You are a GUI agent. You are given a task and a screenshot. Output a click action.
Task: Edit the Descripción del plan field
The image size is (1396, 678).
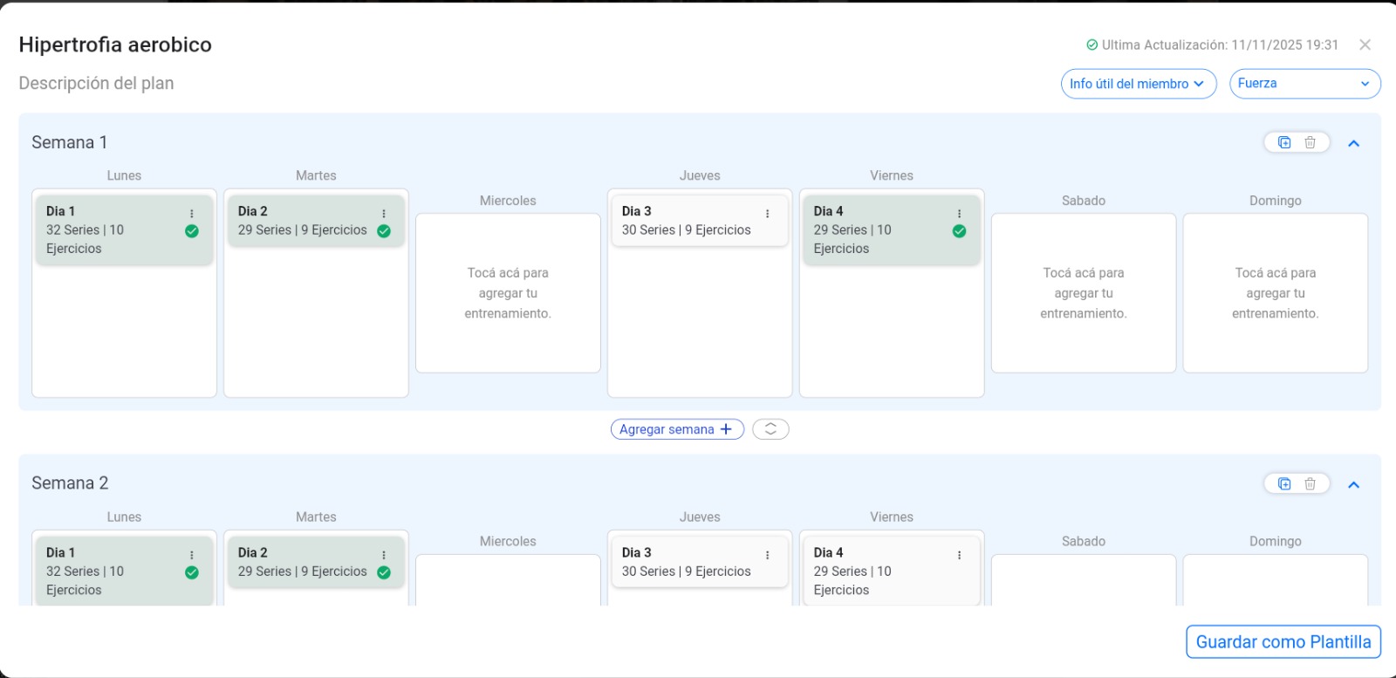tap(96, 84)
